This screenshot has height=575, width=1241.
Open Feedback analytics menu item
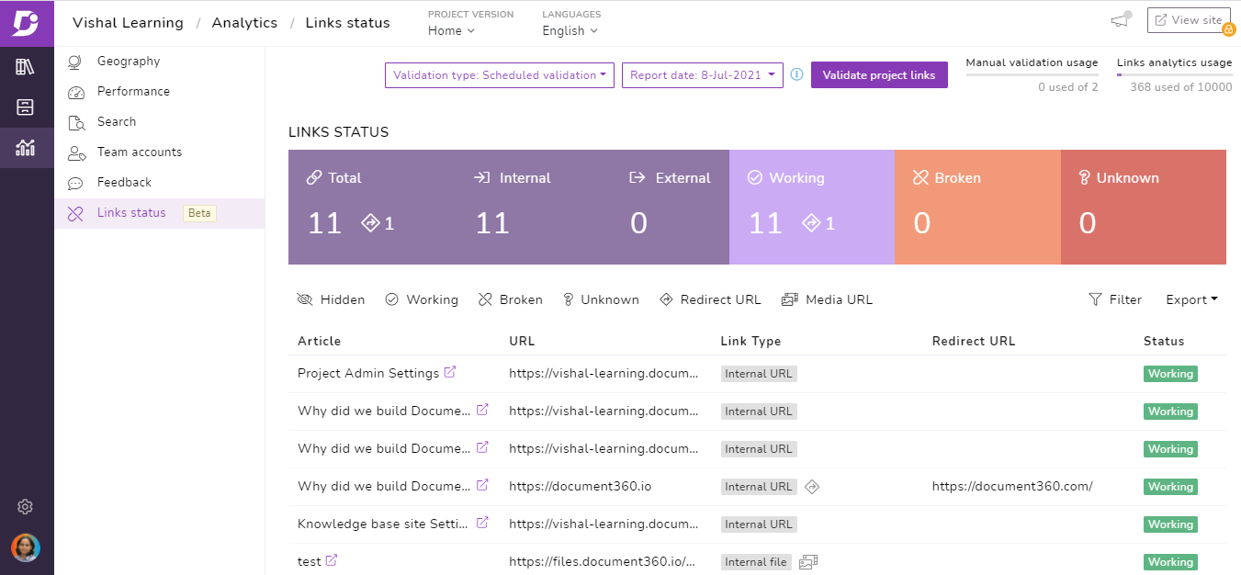point(159,182)
